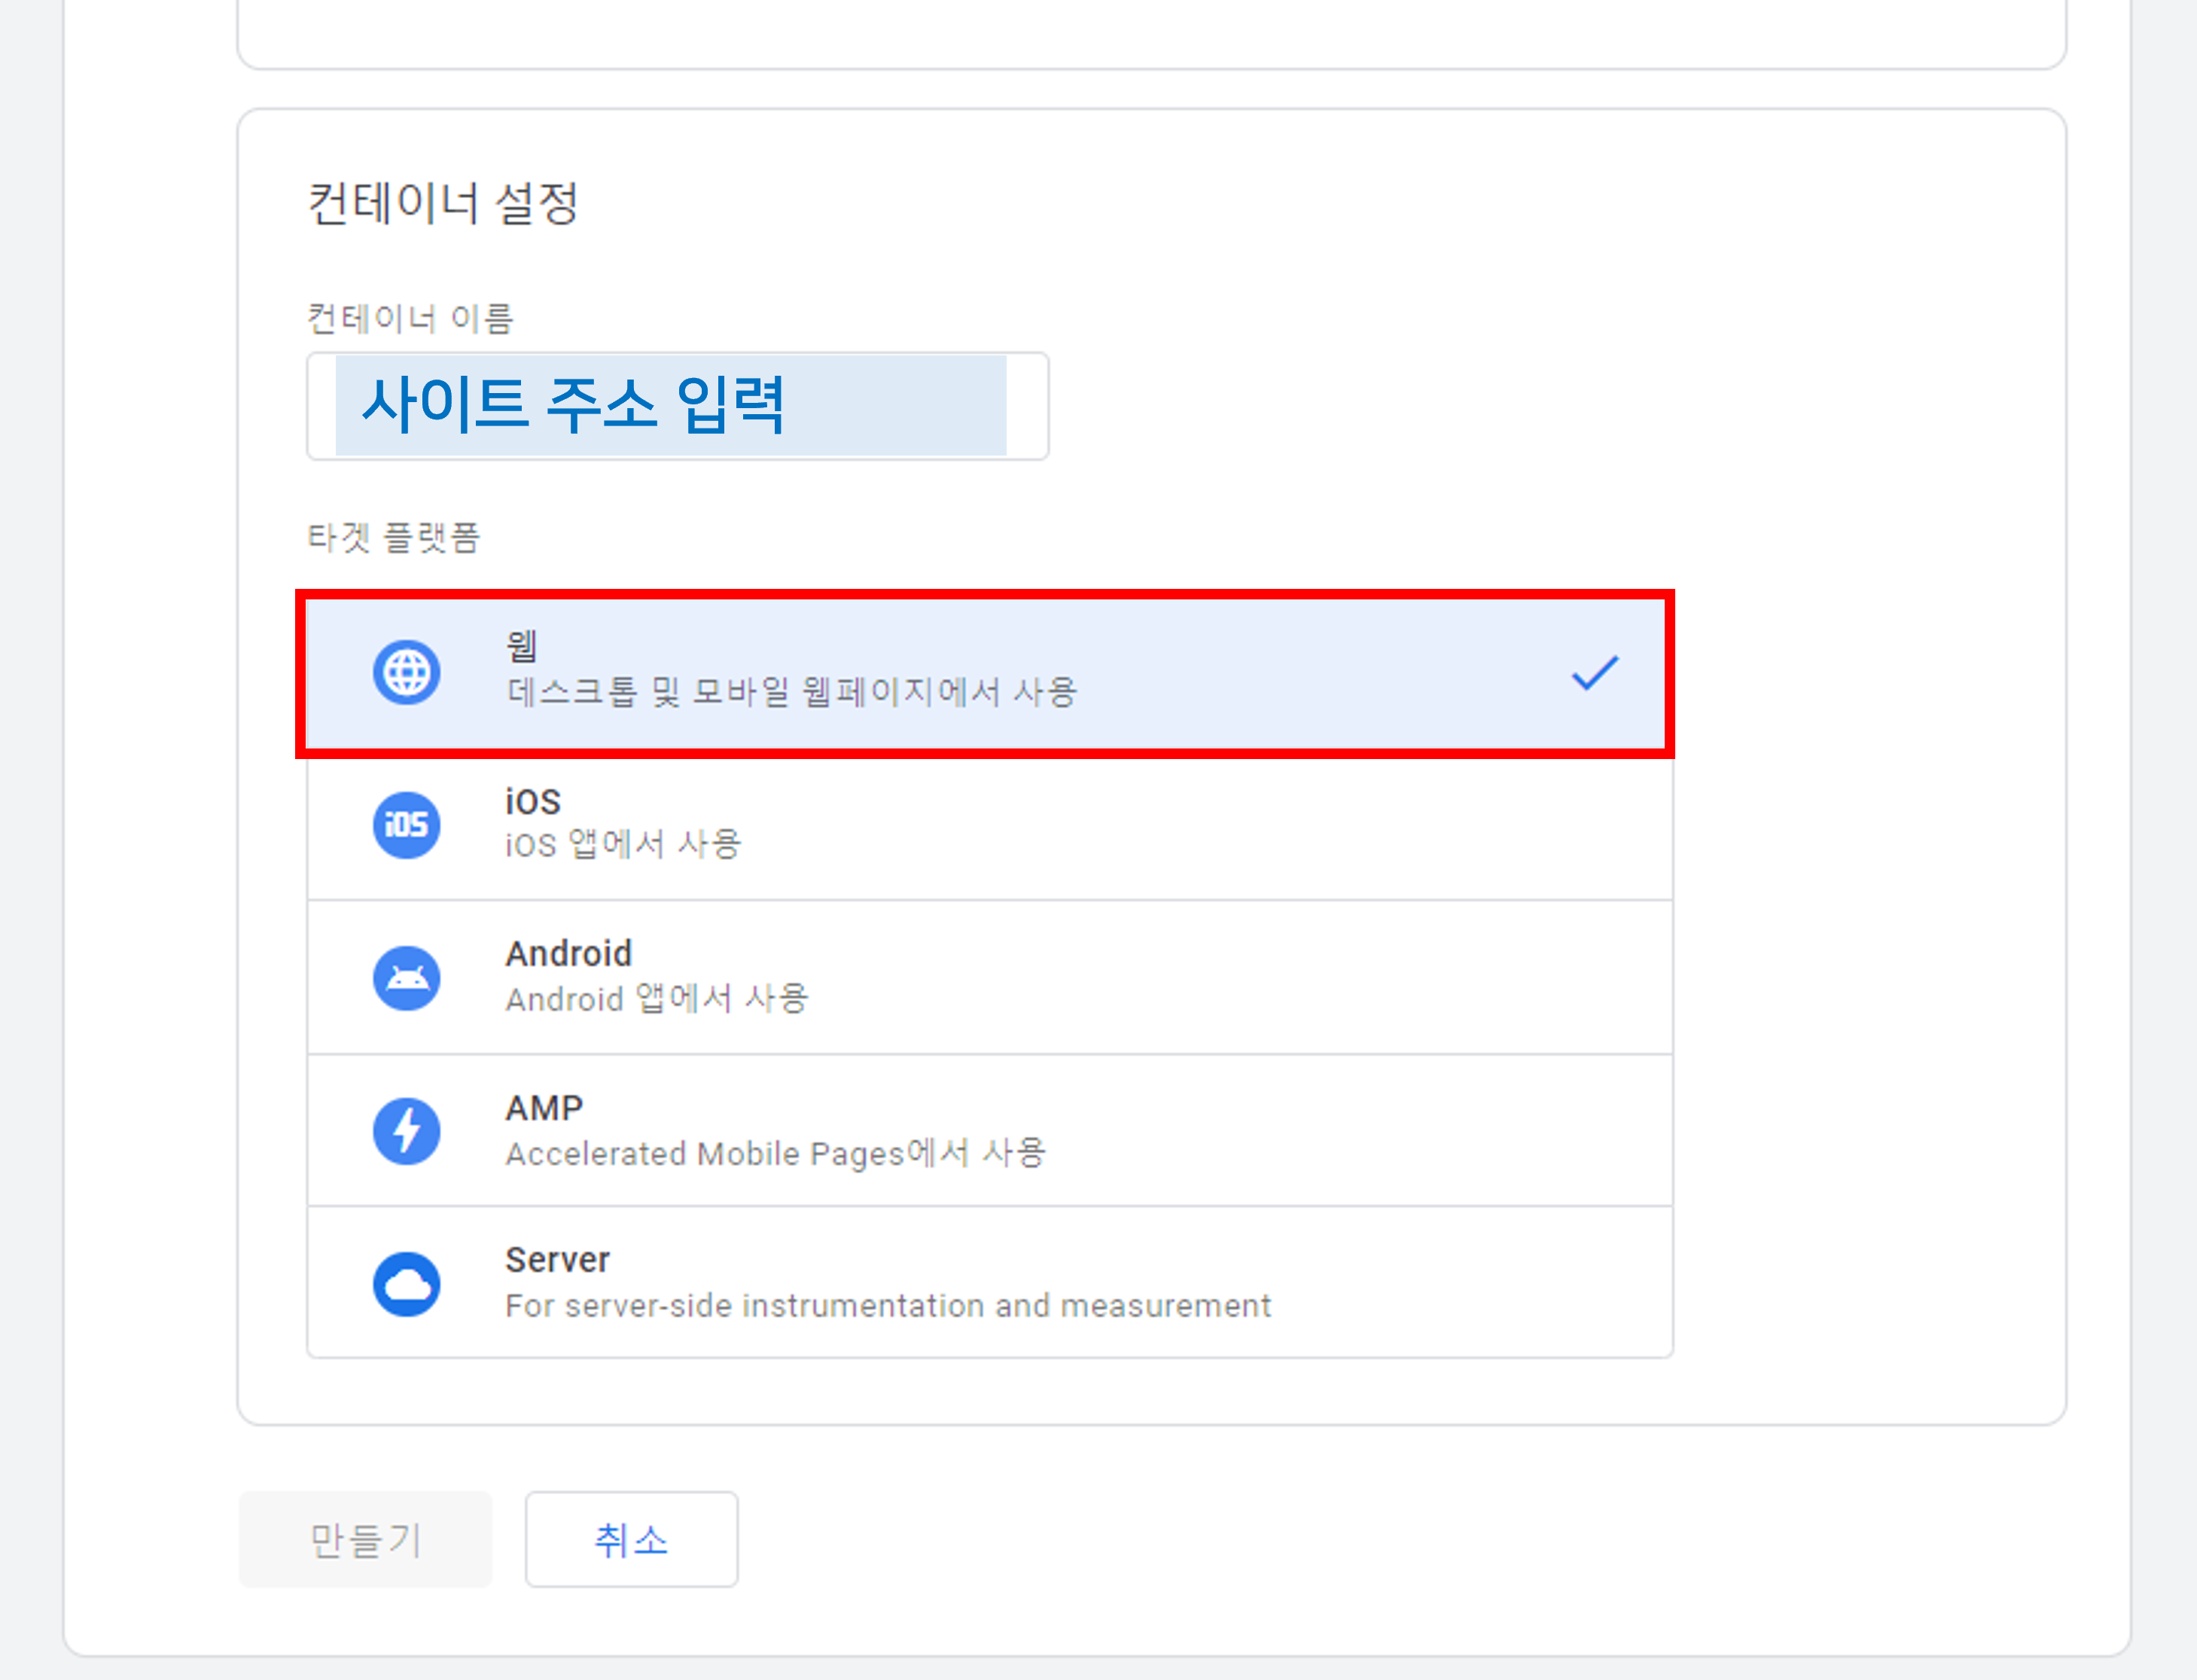Click the blue checkmark on 웹 row
2197x1680 pixels.
pos(1594,673)
